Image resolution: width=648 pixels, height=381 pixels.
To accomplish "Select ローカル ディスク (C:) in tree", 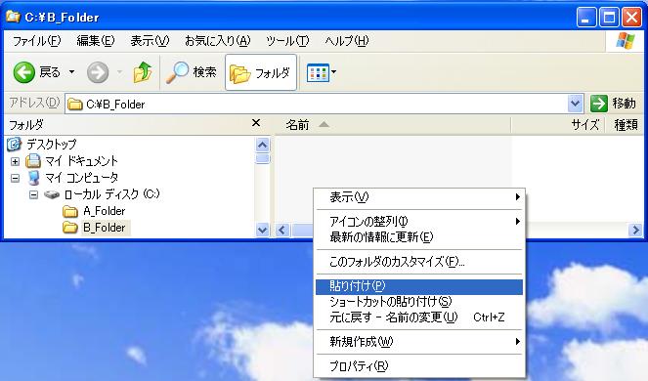I will 112,193.
